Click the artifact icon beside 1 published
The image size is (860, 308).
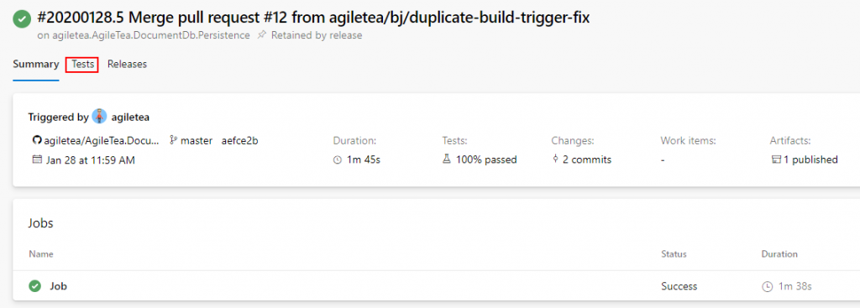pos(775,160)
